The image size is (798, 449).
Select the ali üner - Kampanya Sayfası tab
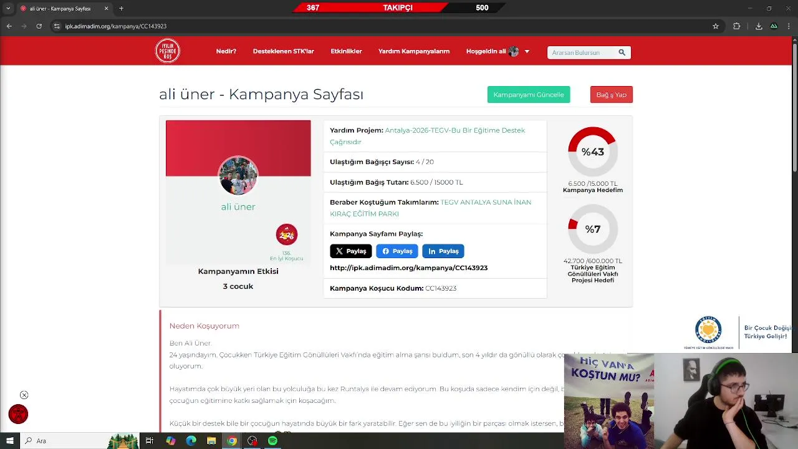pyautogui.click(x=61, y=9)
